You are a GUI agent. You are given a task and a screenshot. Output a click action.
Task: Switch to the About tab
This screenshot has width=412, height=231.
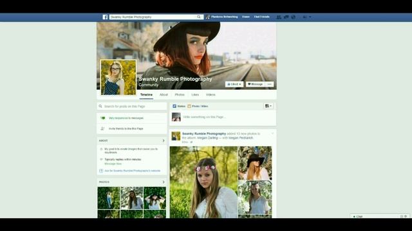[164, 94]
